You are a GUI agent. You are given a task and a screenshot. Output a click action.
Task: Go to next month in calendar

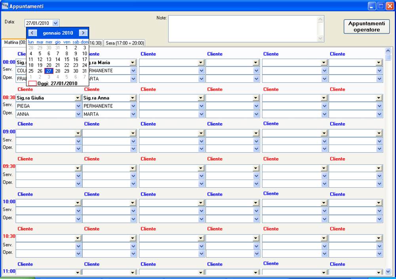click(x=83, y=33)
